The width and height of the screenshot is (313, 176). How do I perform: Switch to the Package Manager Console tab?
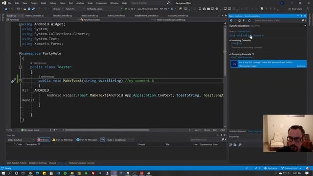coord(82,163)
